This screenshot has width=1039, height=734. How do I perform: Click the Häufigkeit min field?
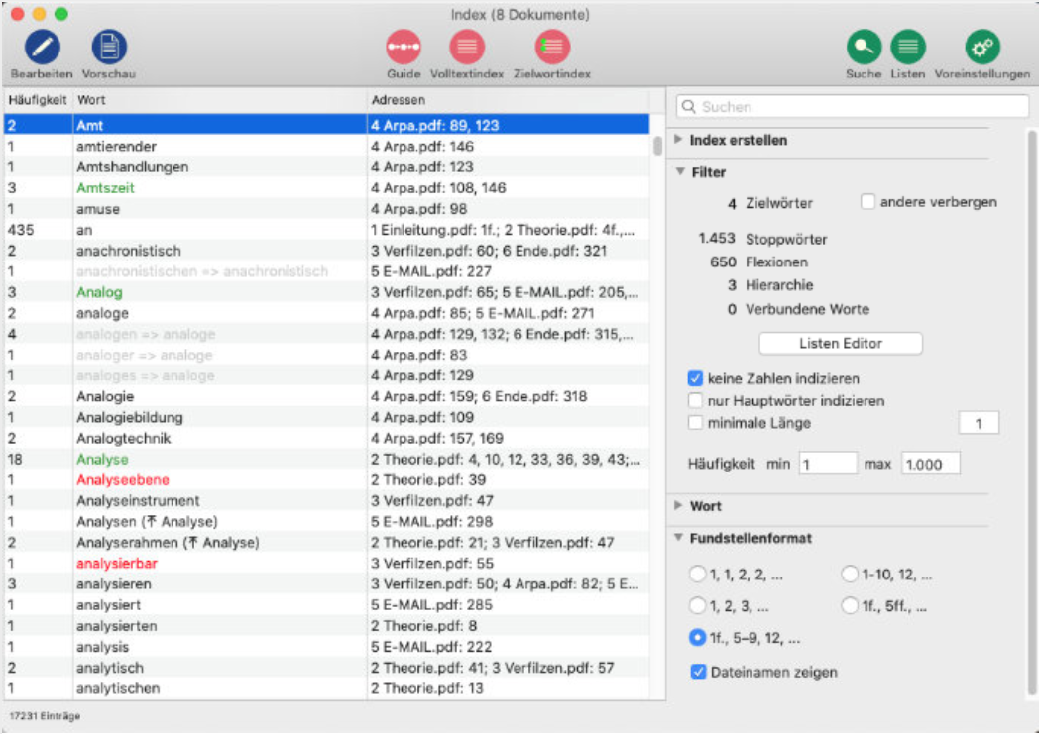828,464
